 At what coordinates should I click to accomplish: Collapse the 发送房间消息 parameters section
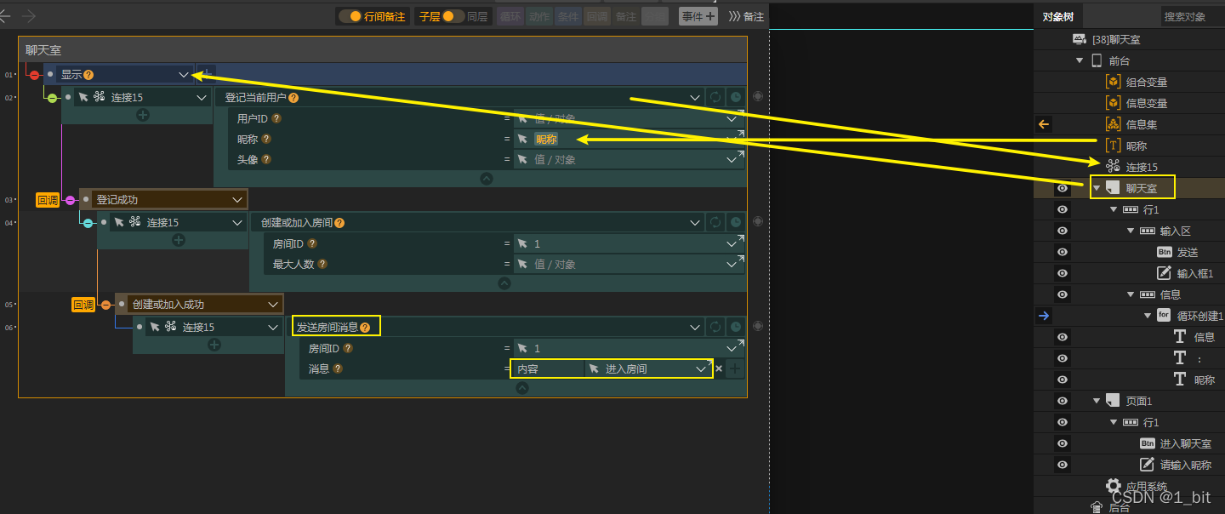click(x=522, y=388)
